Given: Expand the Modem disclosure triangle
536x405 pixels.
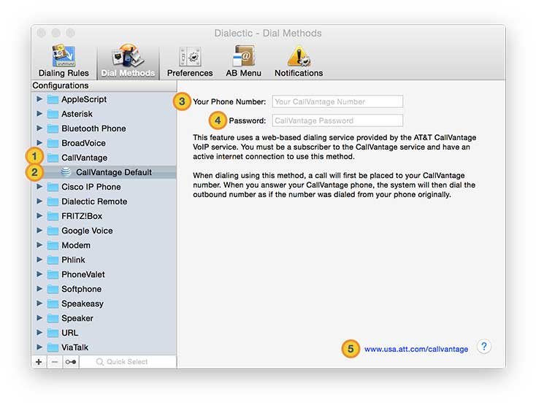Looking at the screenshot, I should tap(39, 245).
